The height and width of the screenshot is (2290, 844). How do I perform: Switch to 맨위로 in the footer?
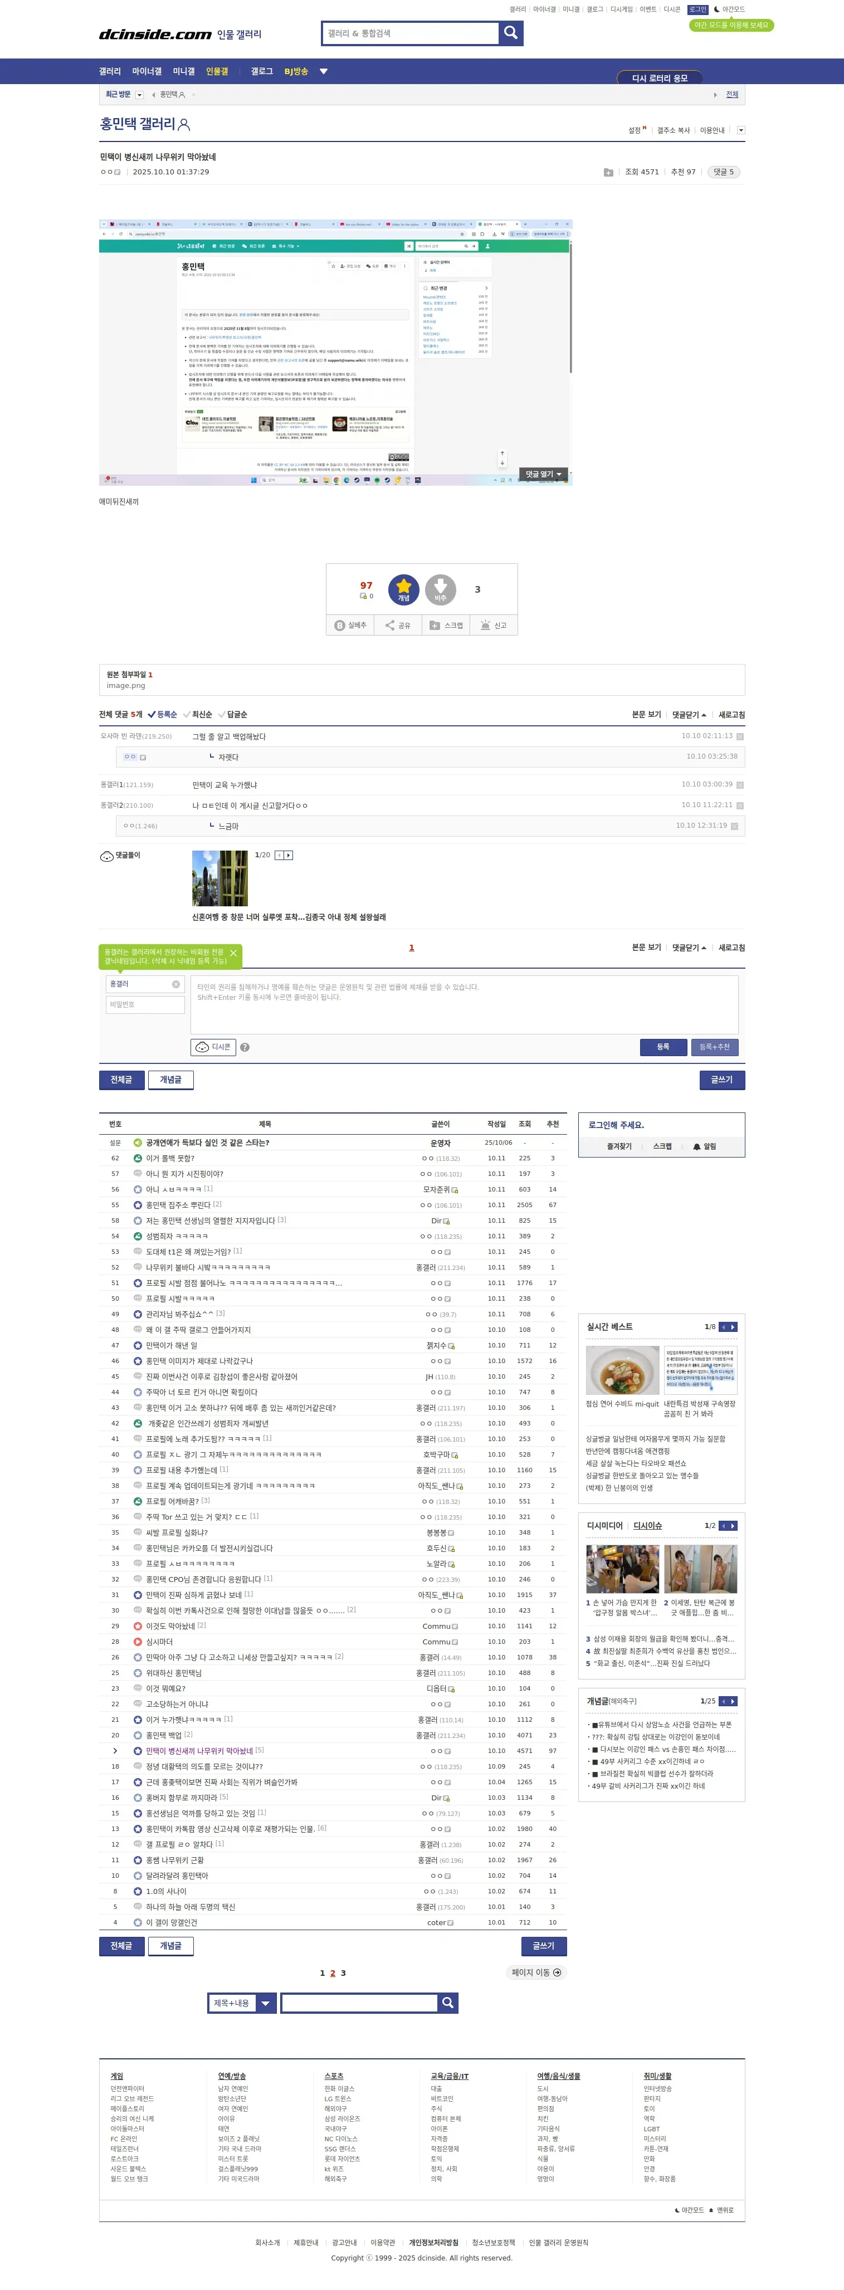coord(721,2210)
